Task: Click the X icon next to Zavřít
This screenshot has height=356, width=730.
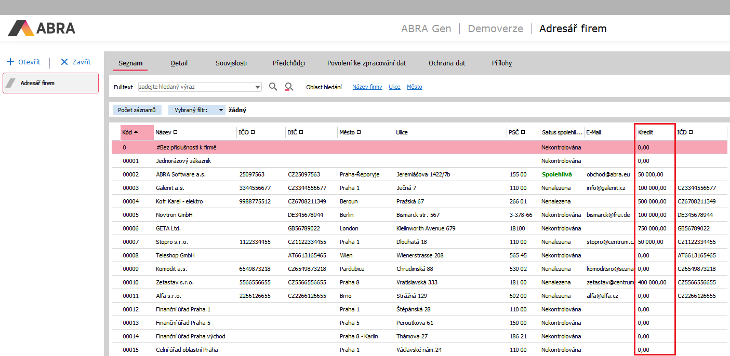Action: coord(64,62)
